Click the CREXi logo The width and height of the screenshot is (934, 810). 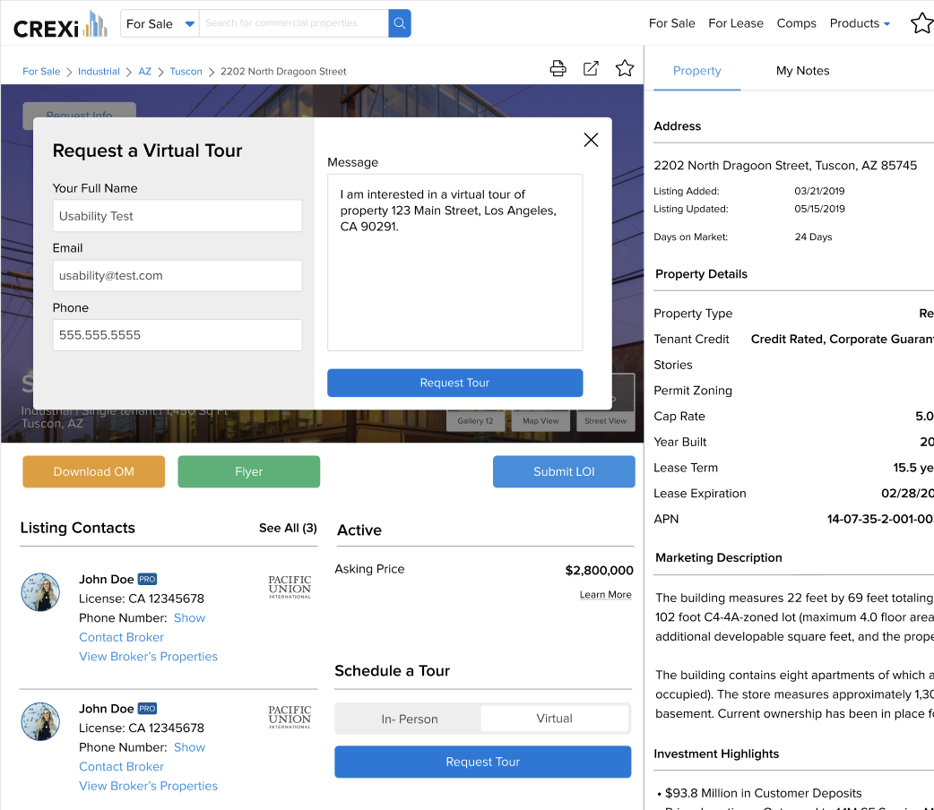coord(60,25)
